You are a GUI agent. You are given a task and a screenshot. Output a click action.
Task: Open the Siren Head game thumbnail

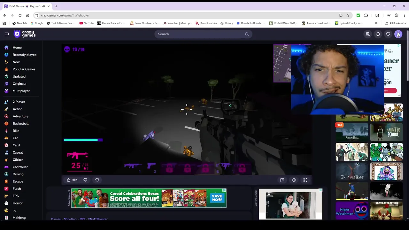[352, 132]
